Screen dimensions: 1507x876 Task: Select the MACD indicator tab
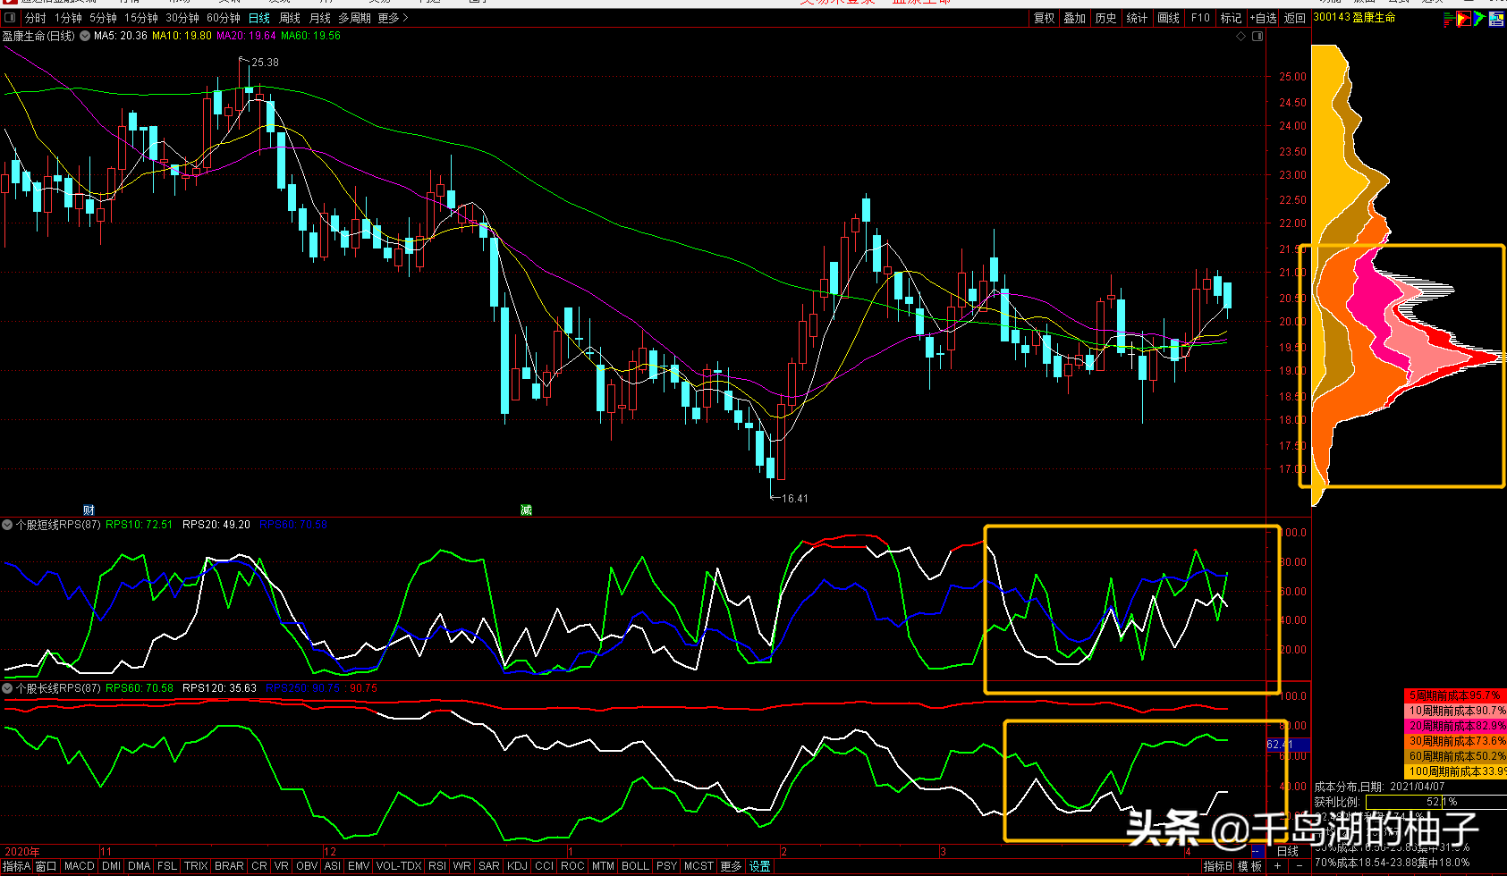[x=79, y=866]
